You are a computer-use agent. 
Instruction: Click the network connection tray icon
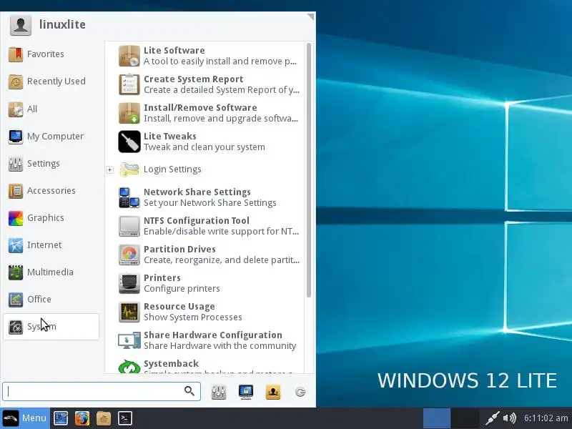click(492, 418)
